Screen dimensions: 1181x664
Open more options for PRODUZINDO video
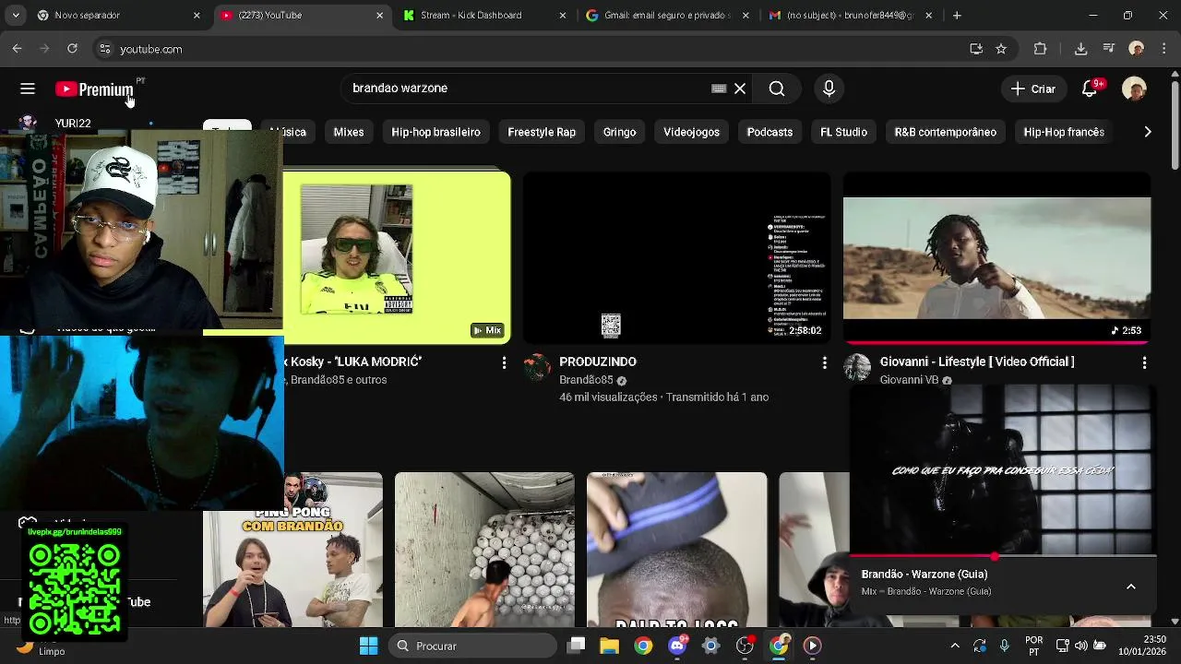point(824,363)
